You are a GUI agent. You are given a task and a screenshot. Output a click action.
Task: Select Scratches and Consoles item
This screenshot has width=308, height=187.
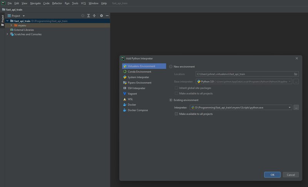pyautogui.click(x=28, y=34)
